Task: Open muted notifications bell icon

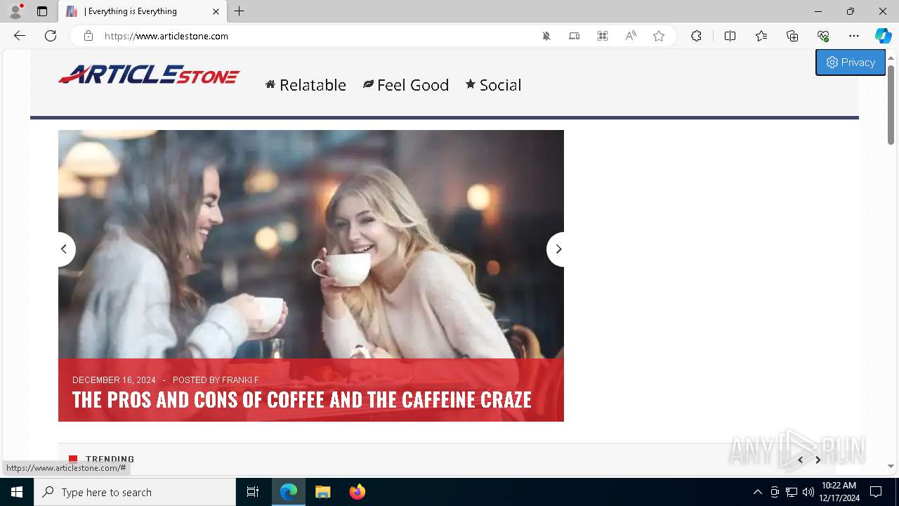Action: [x=546, y=36]
